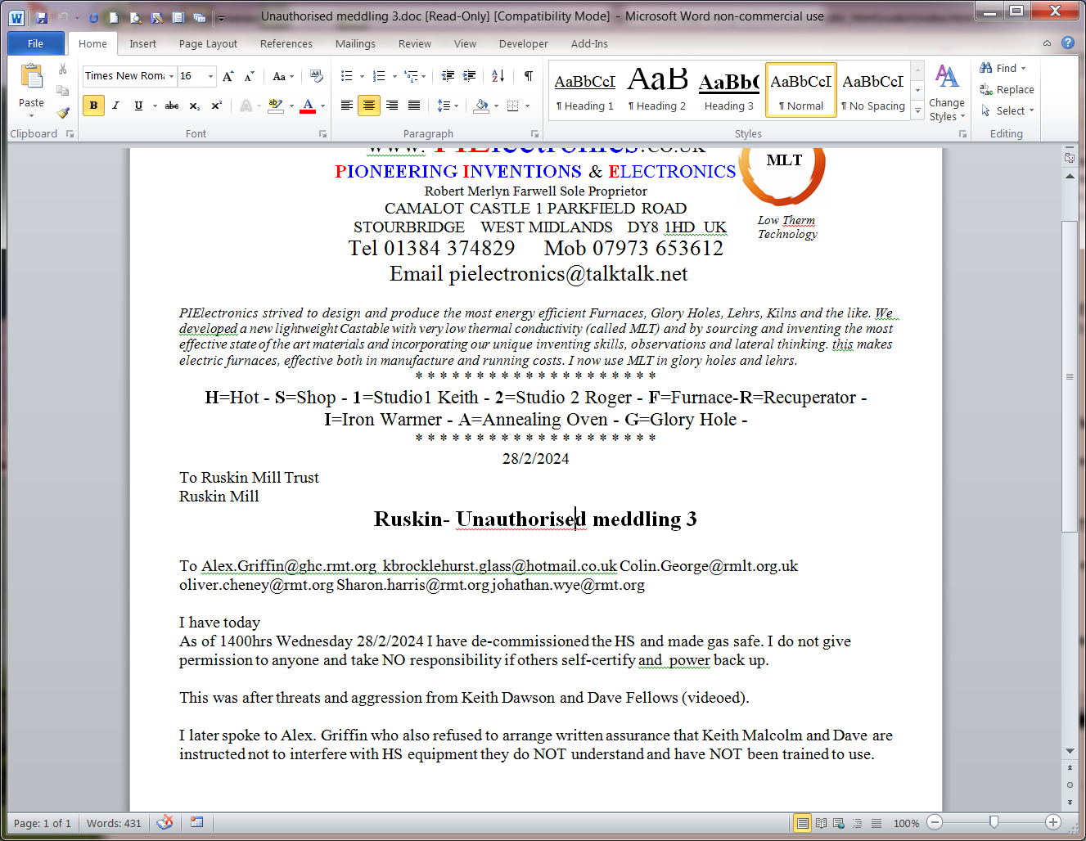Grow font size with larger A
The width and height of the screenshot is (1086, 841).
coord(228,76)
